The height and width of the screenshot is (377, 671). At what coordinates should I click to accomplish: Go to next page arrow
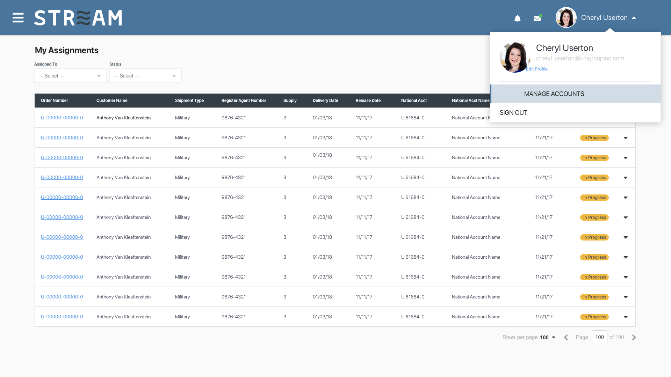tap(634, 337)
